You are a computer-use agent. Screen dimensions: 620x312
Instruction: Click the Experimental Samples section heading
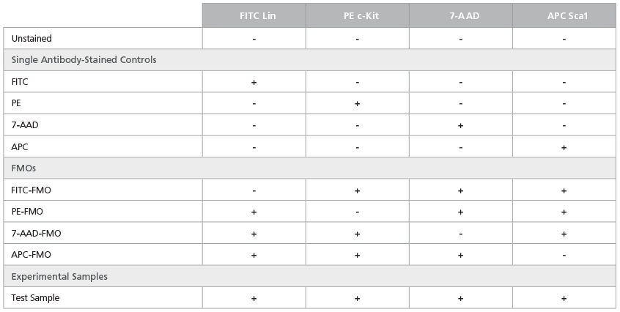click(x=59, y=276)
